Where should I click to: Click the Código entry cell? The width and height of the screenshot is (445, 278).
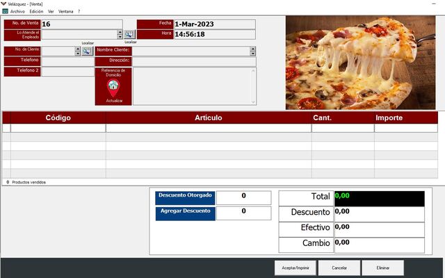pyautogui.click(x=58, y=128)
